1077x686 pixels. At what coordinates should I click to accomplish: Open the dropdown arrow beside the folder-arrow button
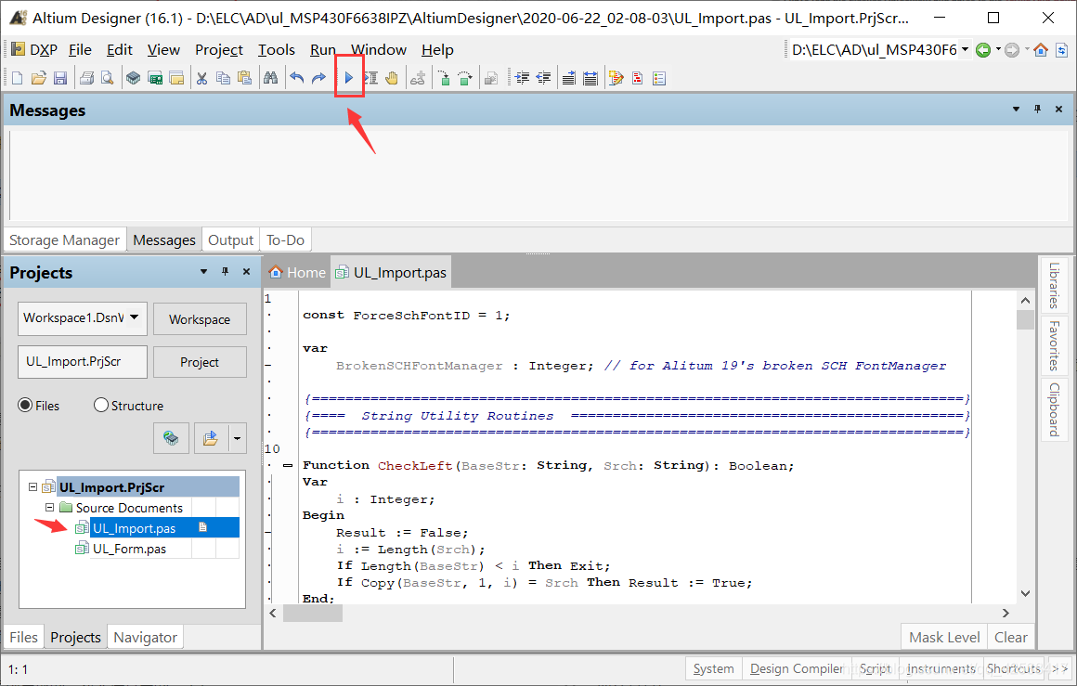[x=237, y=437]
